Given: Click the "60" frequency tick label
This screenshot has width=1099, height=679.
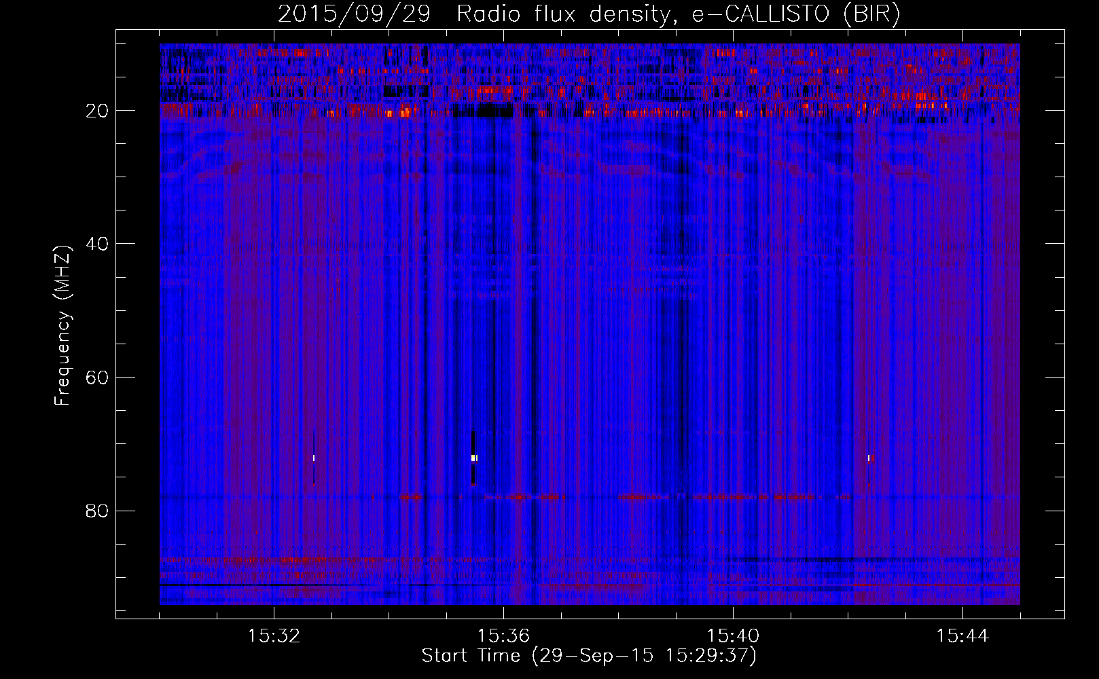Looking at the screenshot, I should coord(98,378).
